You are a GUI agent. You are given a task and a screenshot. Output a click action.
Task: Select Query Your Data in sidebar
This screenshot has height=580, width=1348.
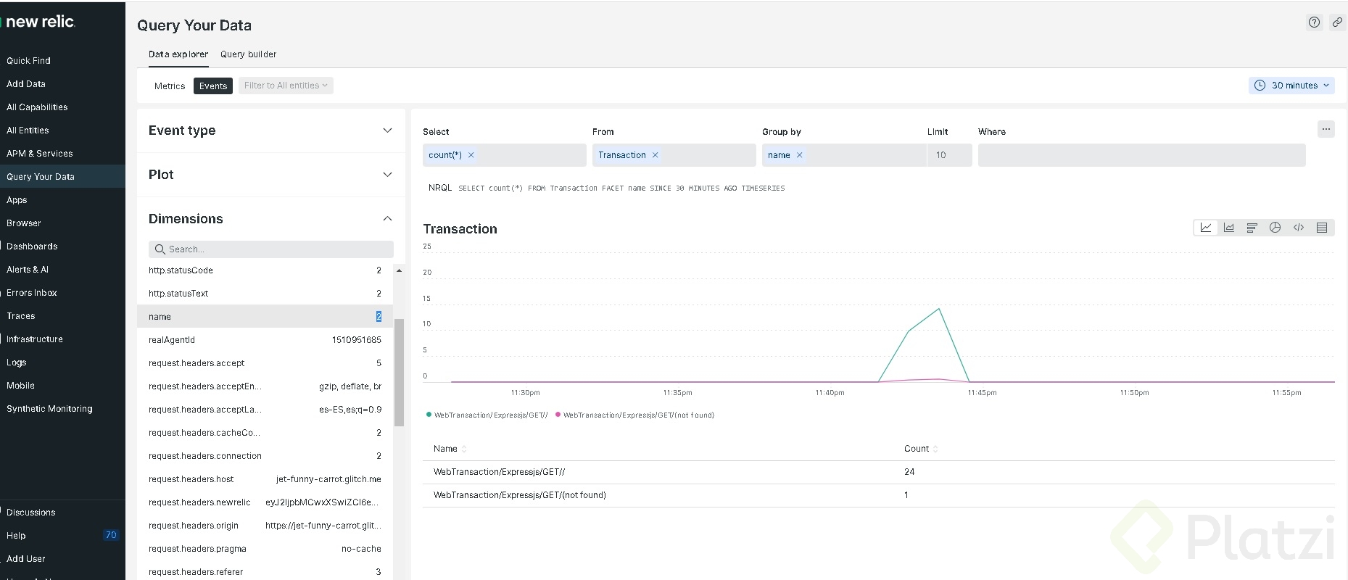[x=62, y=177]
